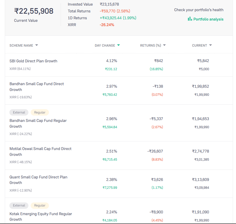Click portfolio XIRR value -26.24%
The image size is (236, 224).
coord(107,25)
